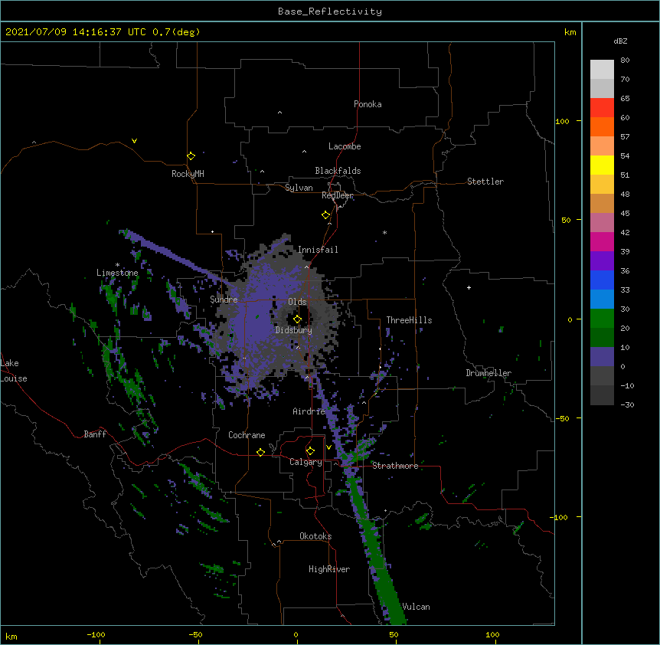Click the Vulcan city label
This screenshot has height=645, width=660.
(416, 607)
